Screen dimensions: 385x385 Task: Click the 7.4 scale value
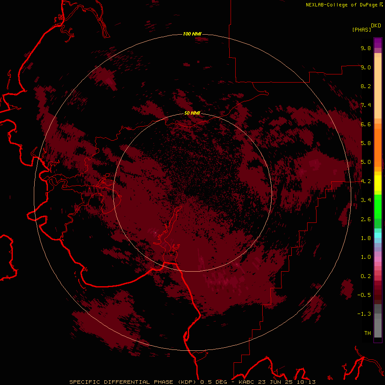pos(366,105)
